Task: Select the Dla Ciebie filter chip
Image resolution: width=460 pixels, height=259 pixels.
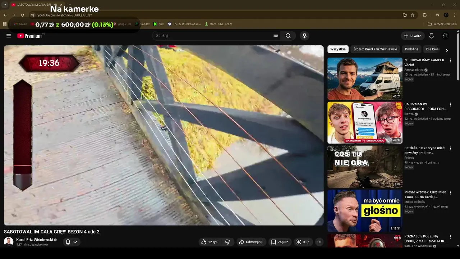Action: (432, 49)
